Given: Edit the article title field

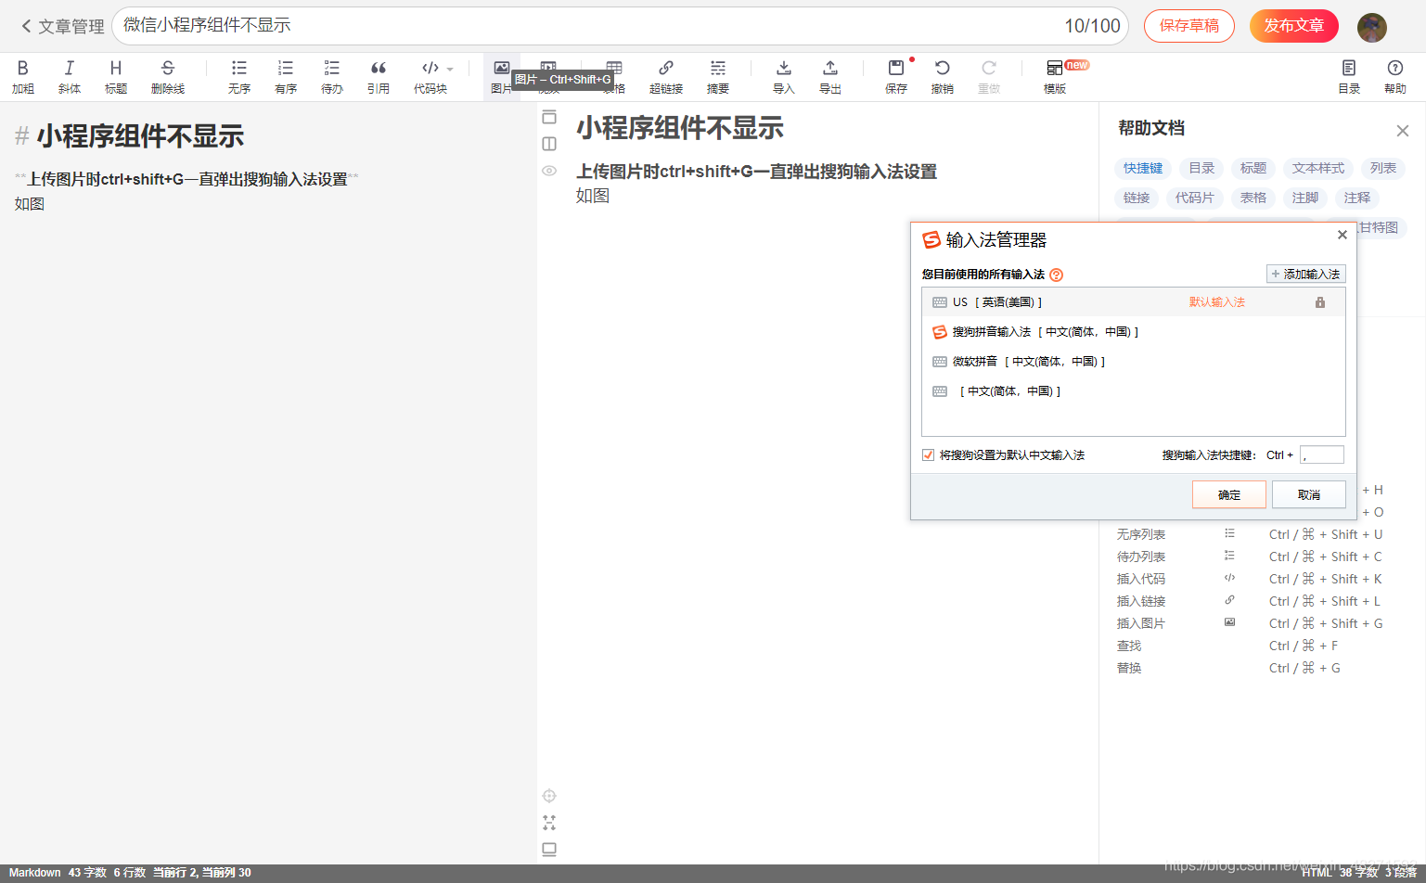Looking at the screenshot, I should point(620,26).
